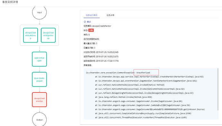Click the 重试 retry link
222x126 pixels.
tap(89, 22)
